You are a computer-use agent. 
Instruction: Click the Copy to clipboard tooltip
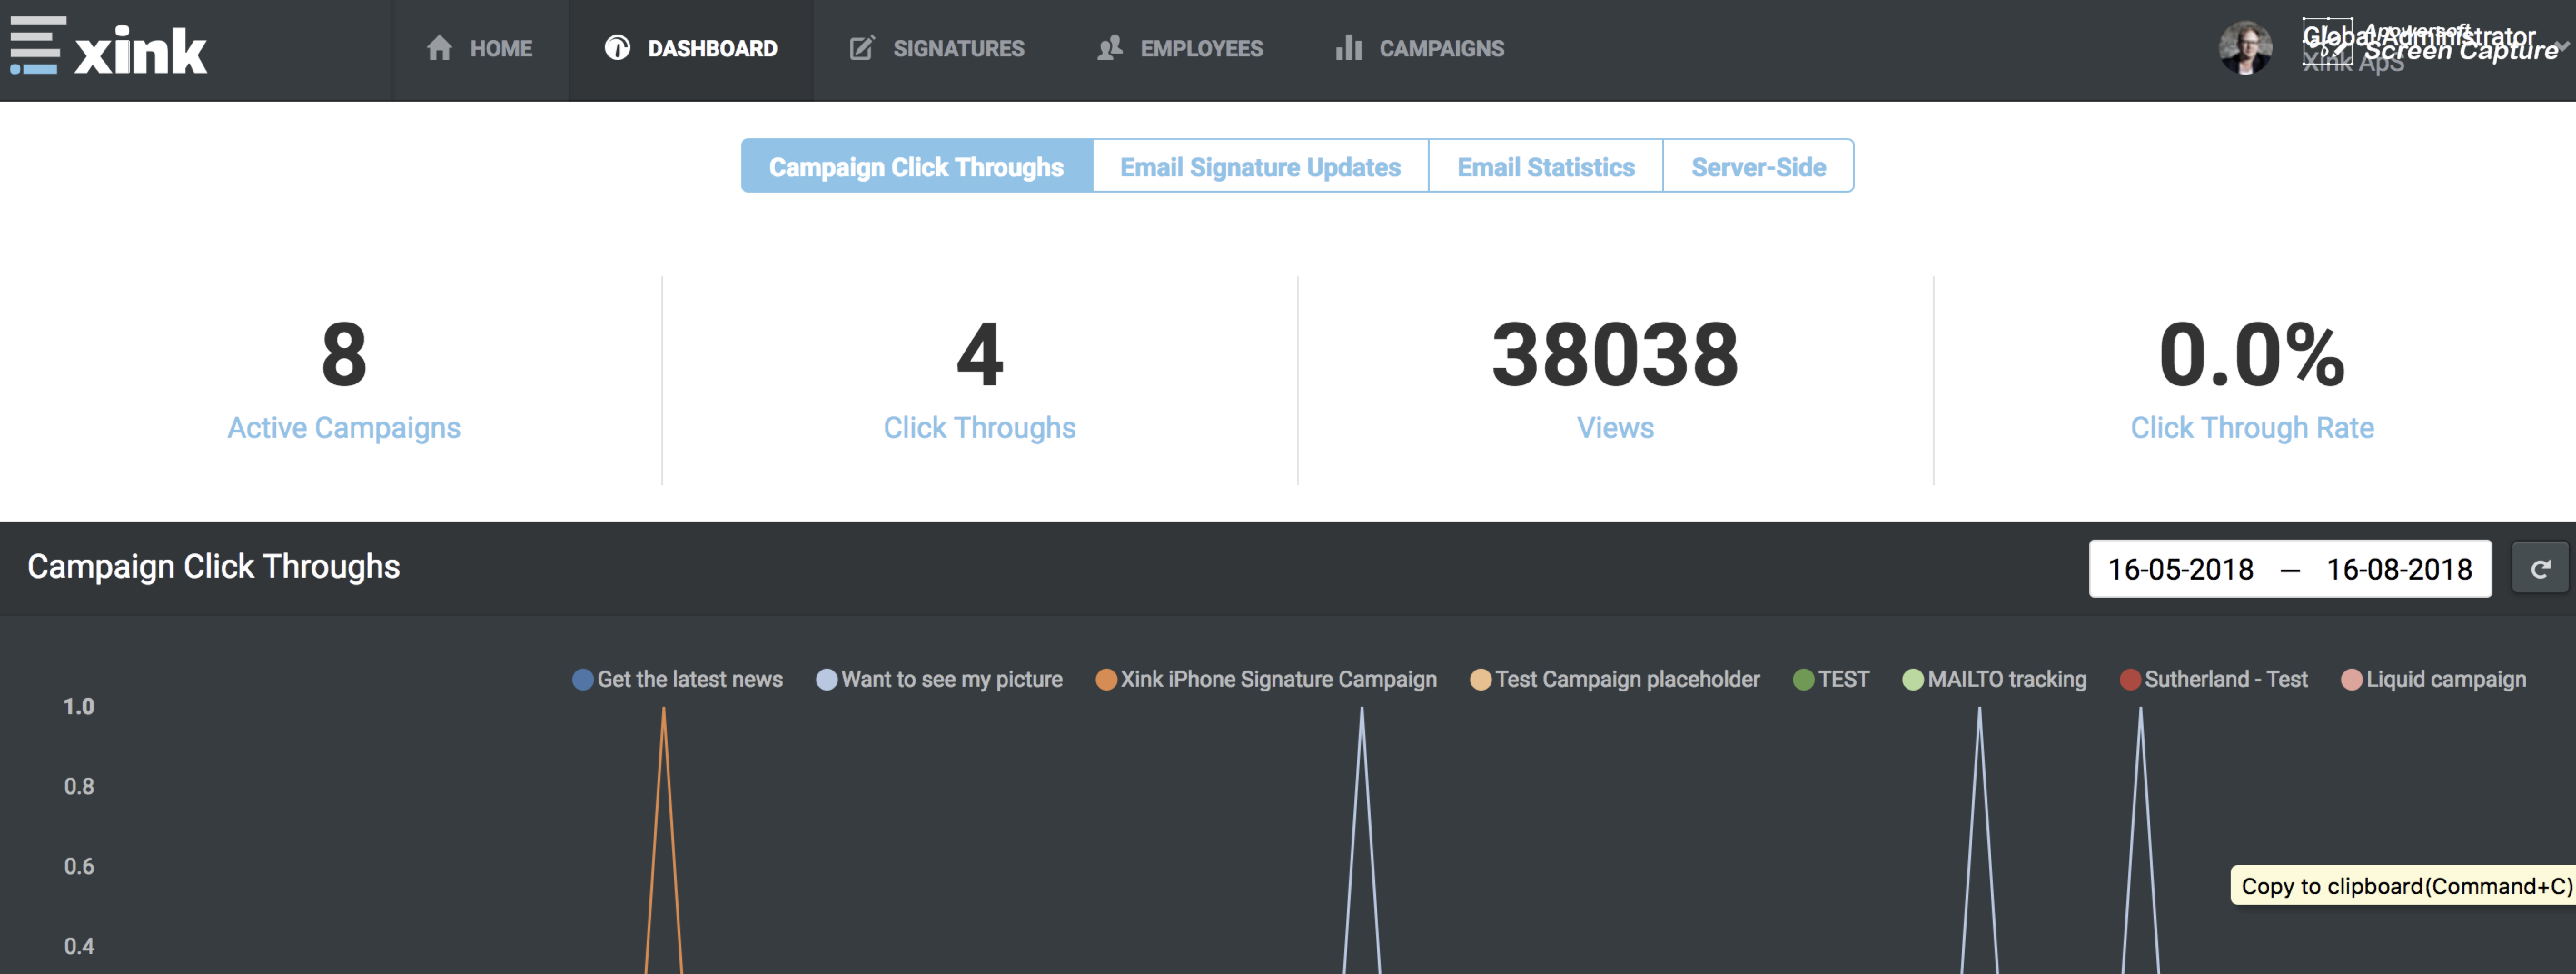[2403, 886]
